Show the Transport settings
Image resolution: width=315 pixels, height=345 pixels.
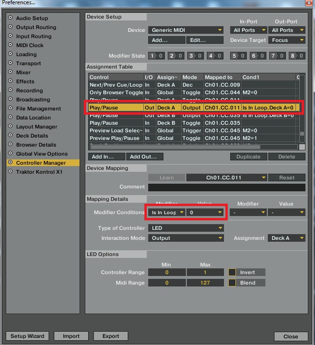coord(29,63)
